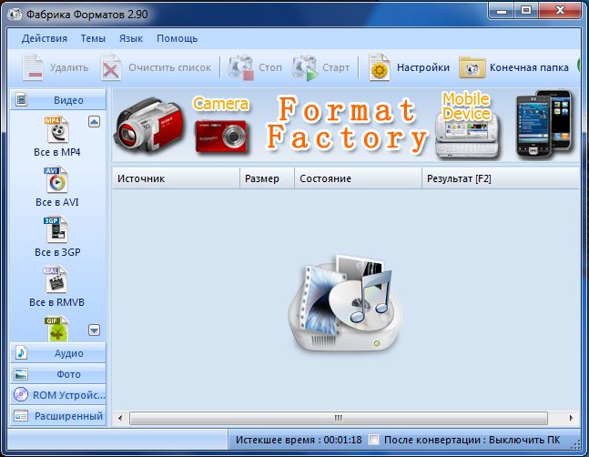
Task: Click the disc icon beside ROM Устройс...
Action: tap(21, 395)
